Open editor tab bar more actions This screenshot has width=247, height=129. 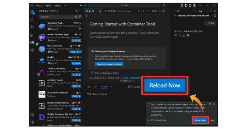coord(167,11)
